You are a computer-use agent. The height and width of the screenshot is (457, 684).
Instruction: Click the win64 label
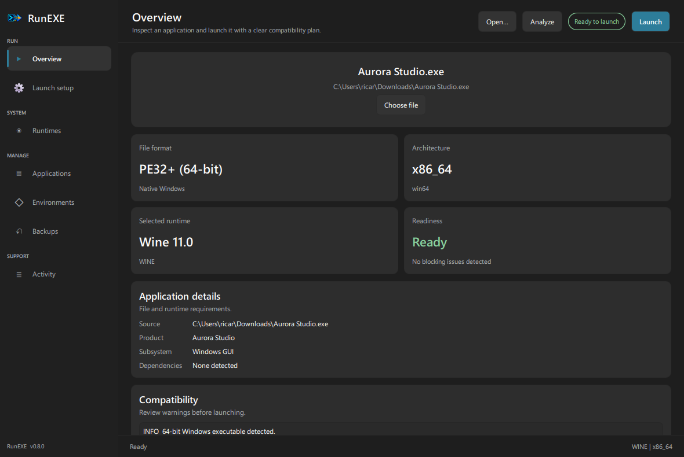tap(420, 189)
